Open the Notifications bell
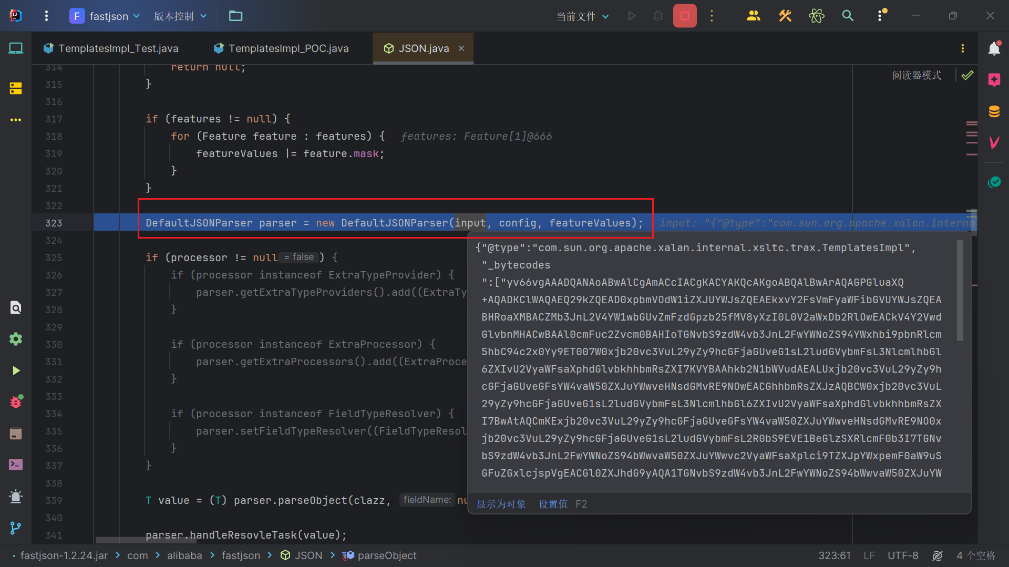This screenshot has height=567, width=1009. pyautogui.click(x=994, y=48)
